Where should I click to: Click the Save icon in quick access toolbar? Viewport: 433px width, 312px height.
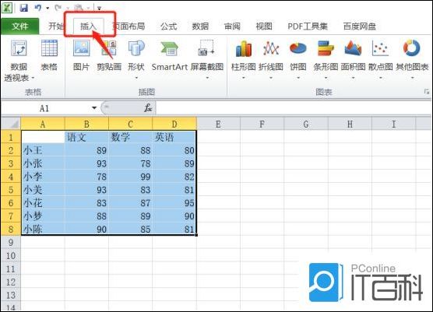point(23,8)
